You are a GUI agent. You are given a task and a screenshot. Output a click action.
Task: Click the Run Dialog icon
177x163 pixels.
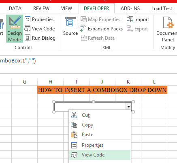pos(28,38)
